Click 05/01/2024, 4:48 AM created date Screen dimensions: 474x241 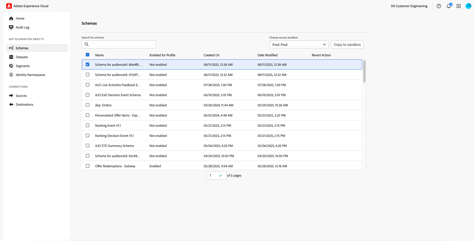pos(218,115)
